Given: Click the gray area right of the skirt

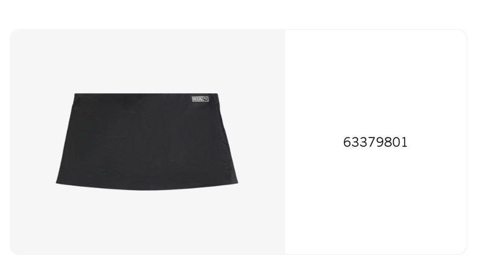Looking at the screenshot, I should tap(261, 142).
